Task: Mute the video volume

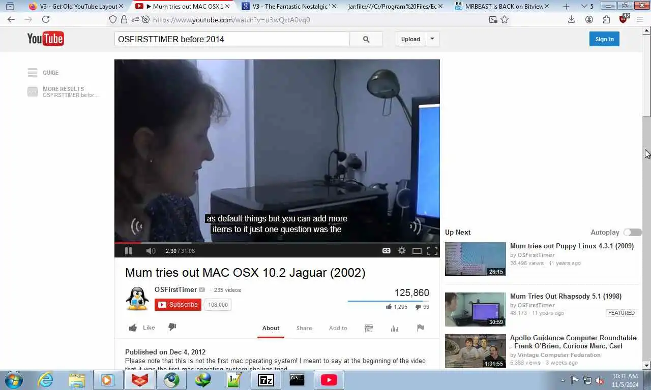Action: coord(151,250)
